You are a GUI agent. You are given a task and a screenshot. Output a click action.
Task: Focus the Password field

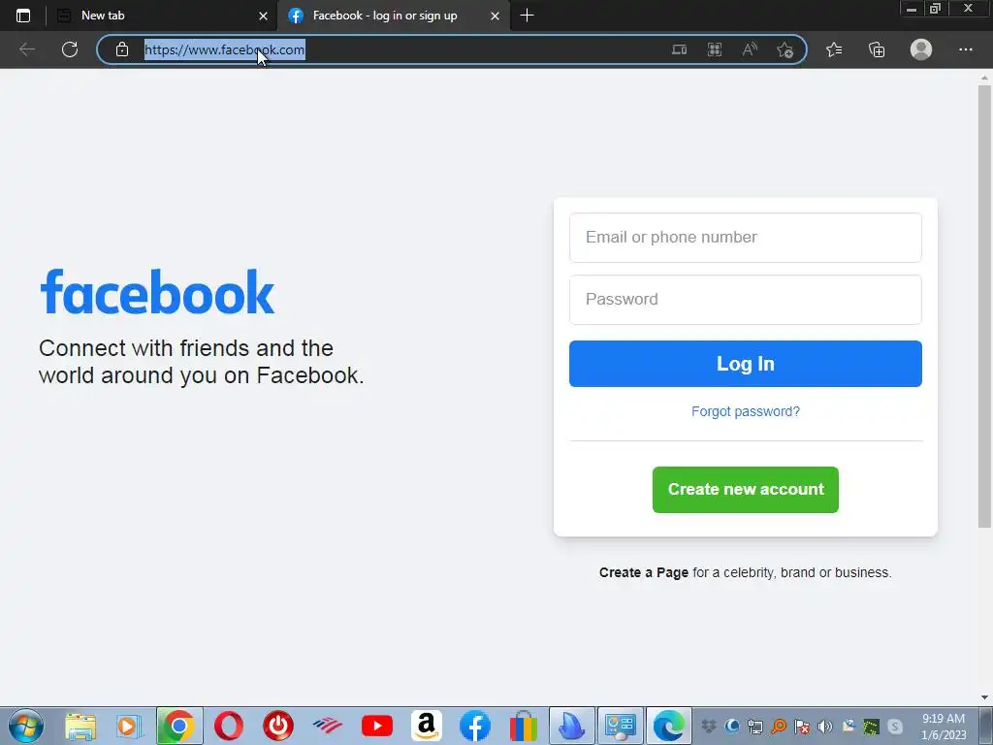[746, 300]
